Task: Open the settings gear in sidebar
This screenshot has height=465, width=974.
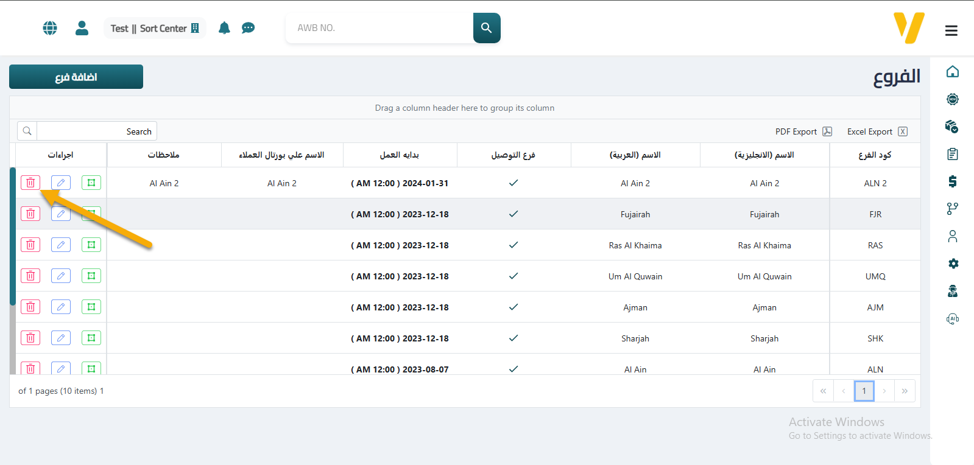Action: pyautogui.click(x=953, y=264)
